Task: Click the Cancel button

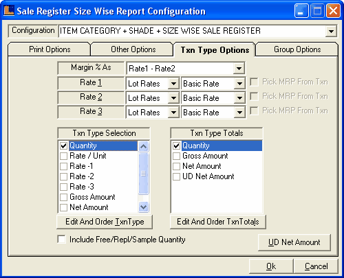Action: [316, 266]
